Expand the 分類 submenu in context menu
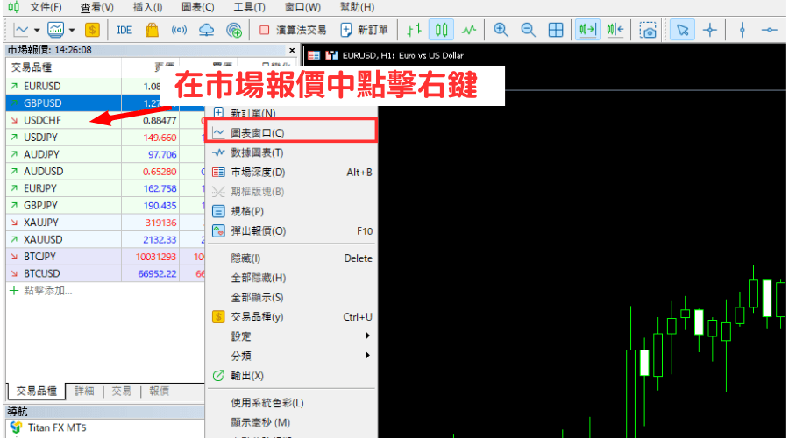The image size is (789, 438). pyautogui.click(x=291, y=356)
